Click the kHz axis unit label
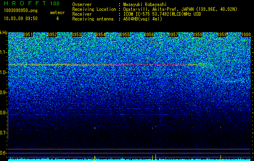The width and height of the screenshot is (254, 161). tap(4, 33)
